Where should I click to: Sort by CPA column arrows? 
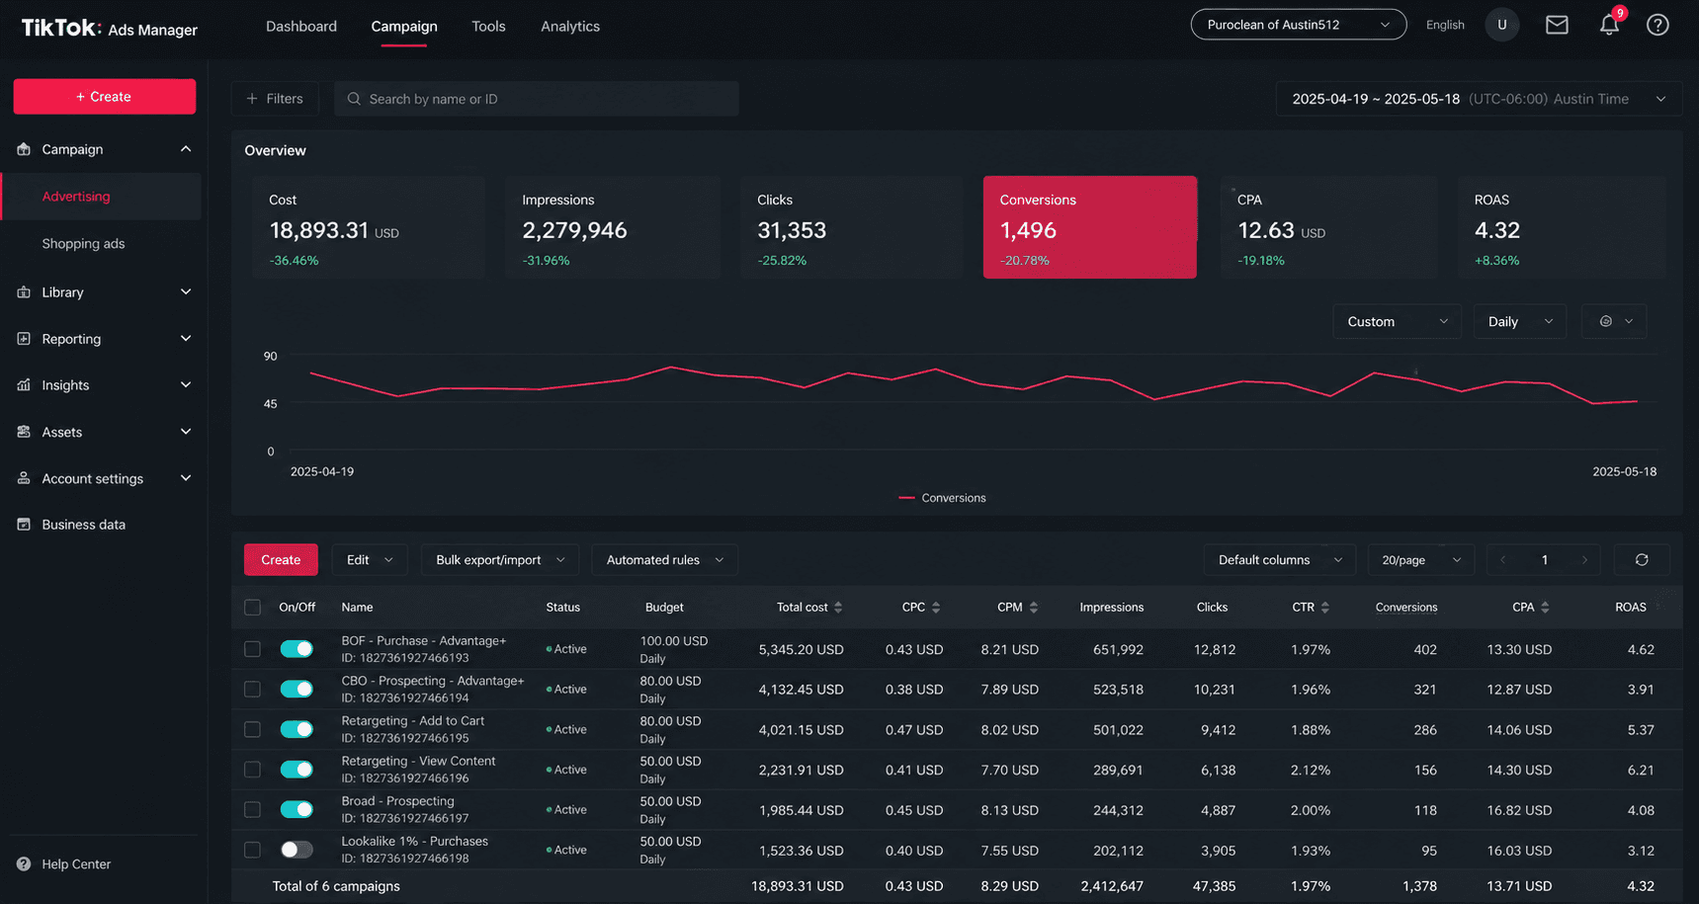tap(1545, 608)
